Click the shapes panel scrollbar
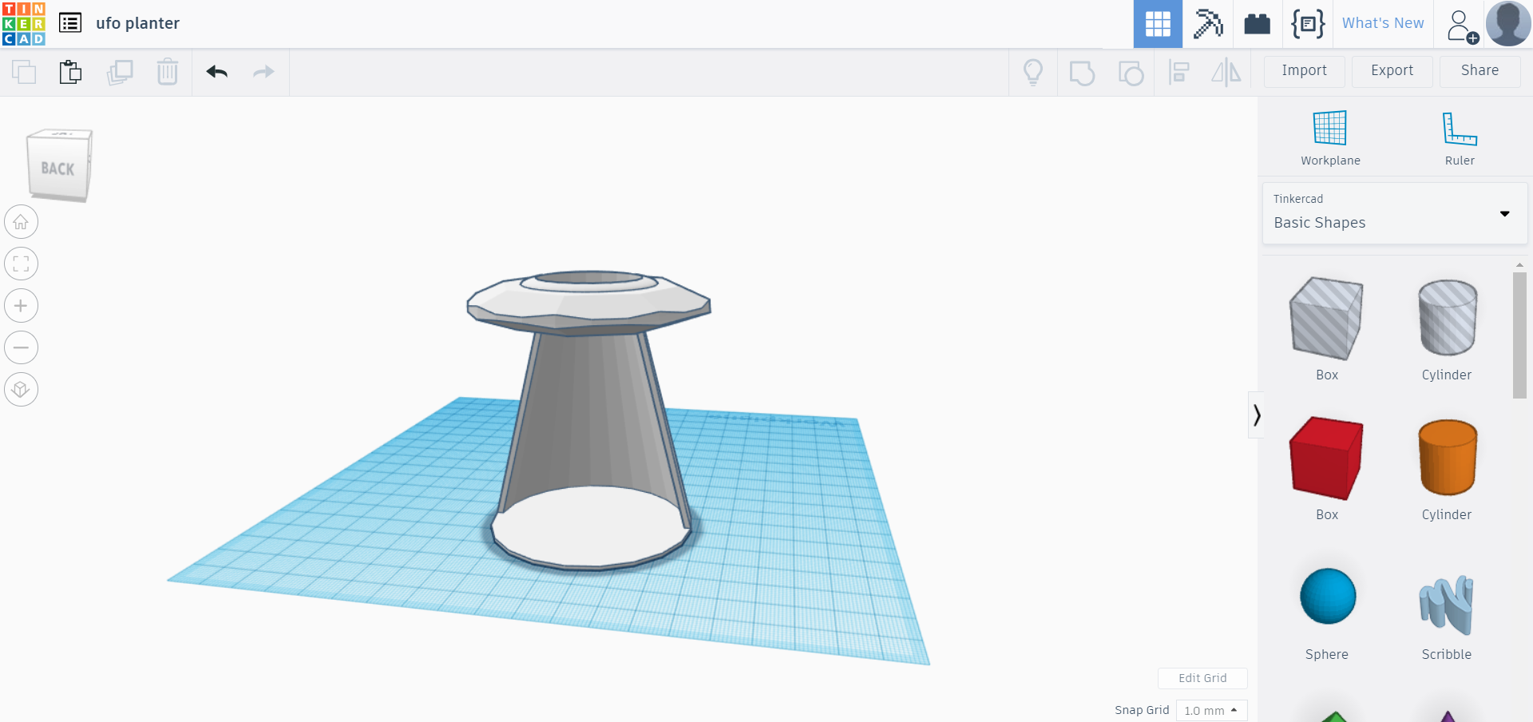Screen dimensions: 1533x722 click(1519, 335)
